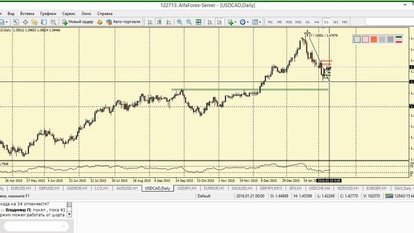Viewport: 414px width, 233px height.
Task: Switch chart to bar chart mode
Action: pos(150,22)
